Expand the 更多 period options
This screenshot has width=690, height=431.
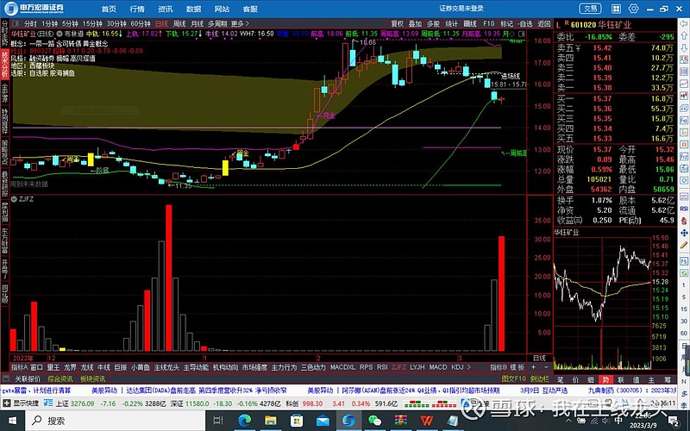(x=240, y=24)
